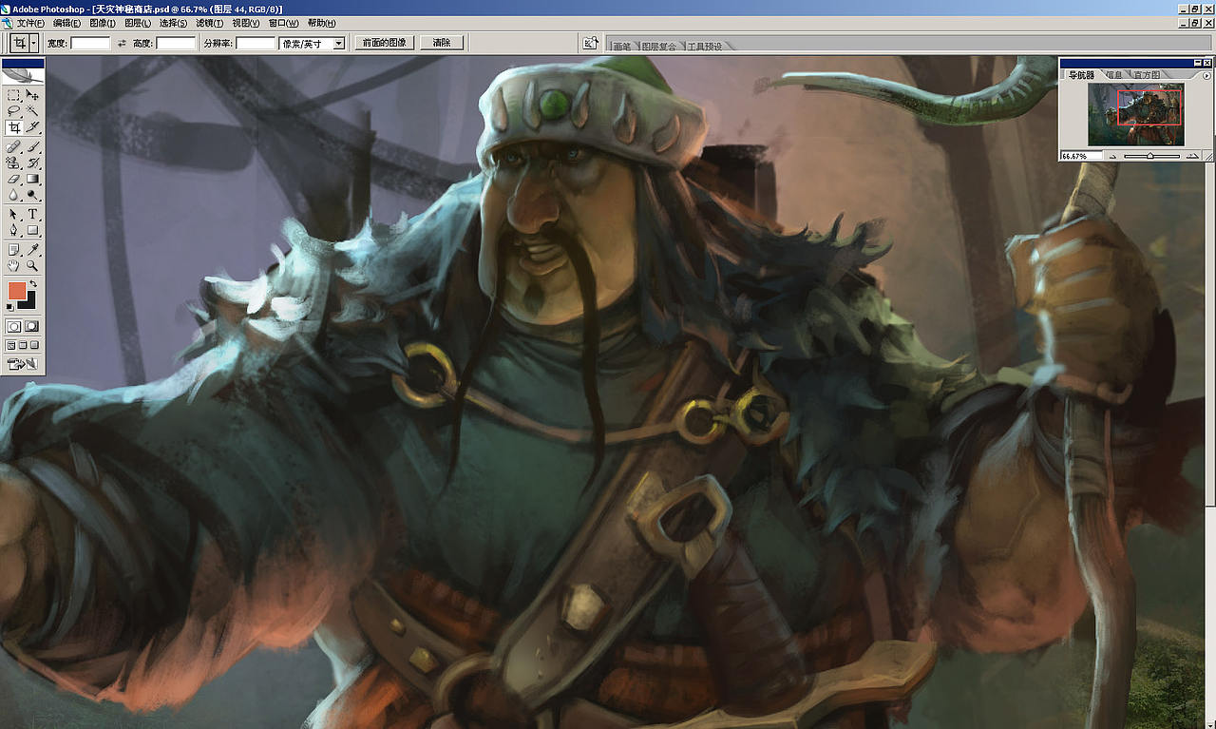Swap foreground and background colors
This screenshot has height=729, width=1216.
pos(33,284)
